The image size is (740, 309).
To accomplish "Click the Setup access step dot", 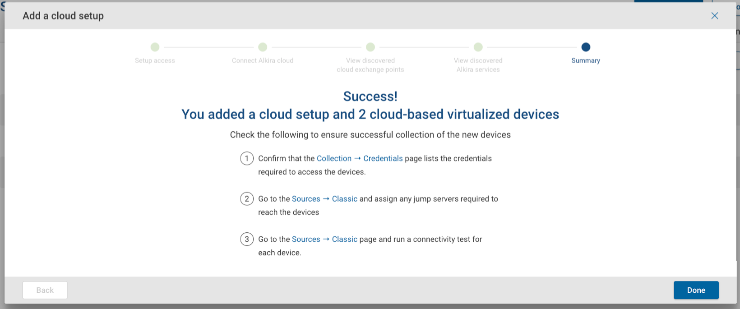I will (x=155, y=47).
